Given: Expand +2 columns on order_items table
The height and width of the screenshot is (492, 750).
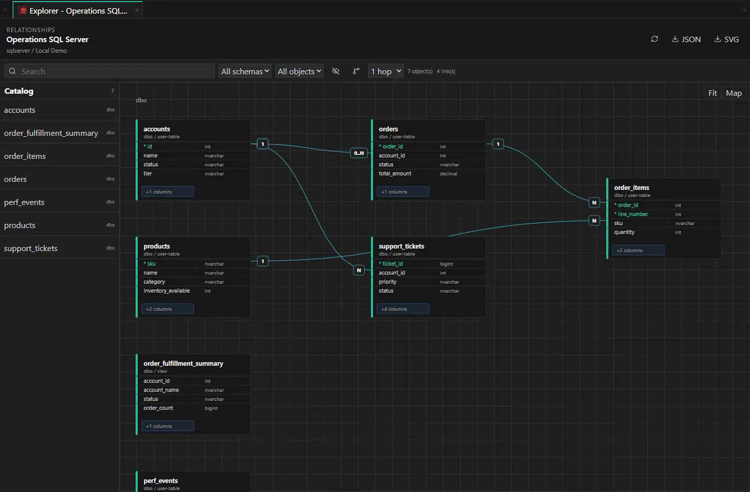Looking at the screenshot, I should click(638, 250).
